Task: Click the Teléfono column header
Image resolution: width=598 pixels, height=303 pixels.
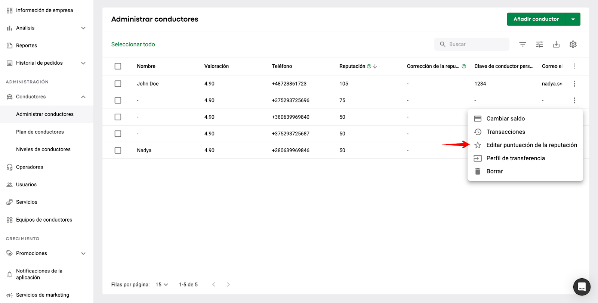Action: click(282, 66)
